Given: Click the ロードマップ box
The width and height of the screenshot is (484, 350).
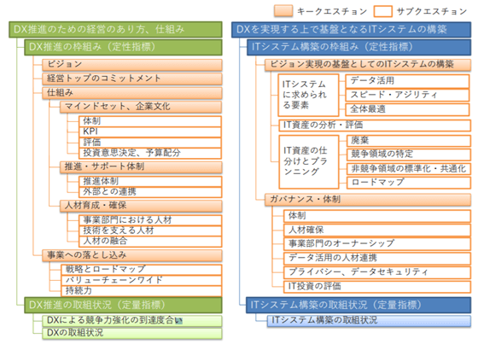Looking at the screenshot, I should (409, 183).
